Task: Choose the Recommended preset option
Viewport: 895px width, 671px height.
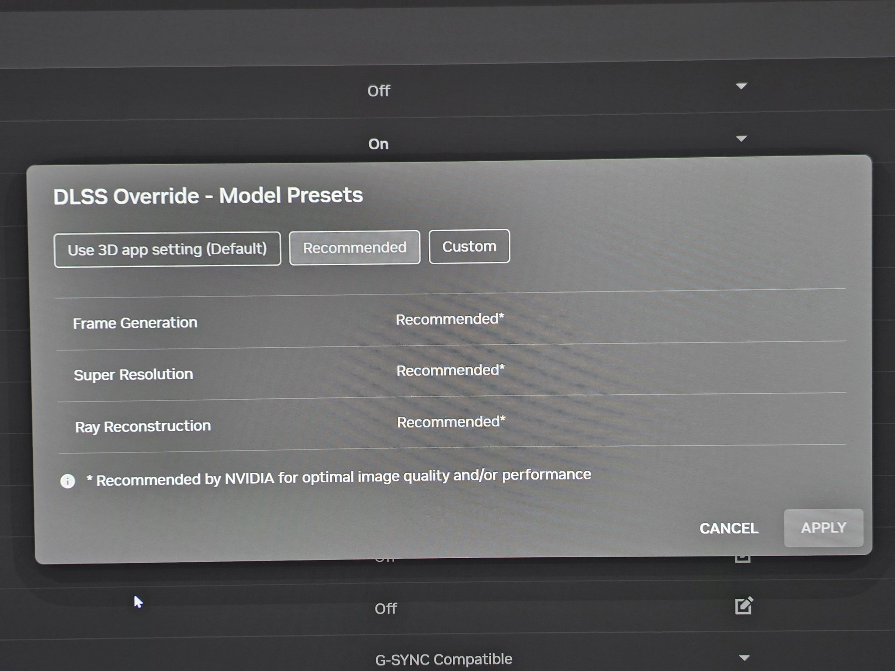Action: (354, 248)
